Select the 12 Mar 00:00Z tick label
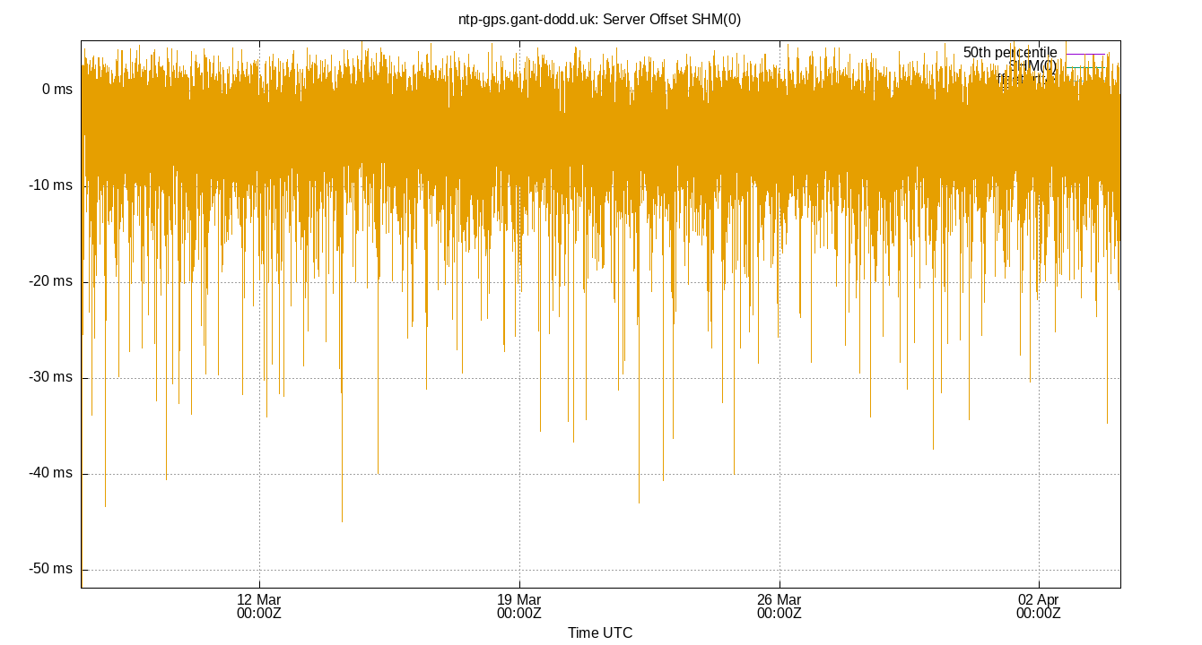The width and height of the screenshot is (1202, 645). (259, 606)
